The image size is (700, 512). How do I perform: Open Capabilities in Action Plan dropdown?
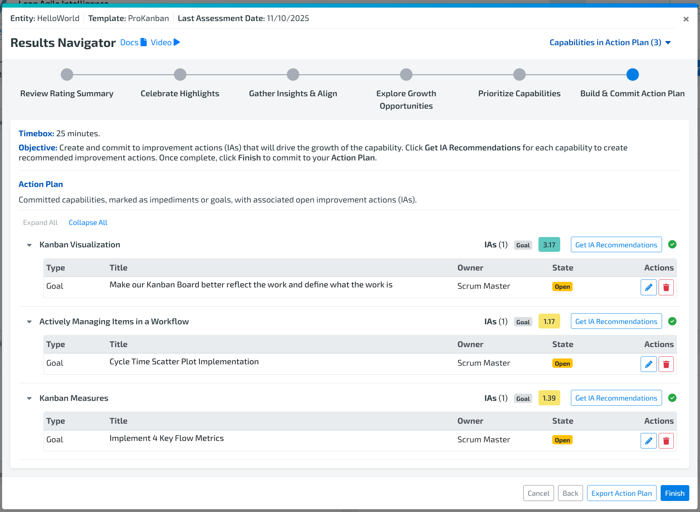pos(610,42)
